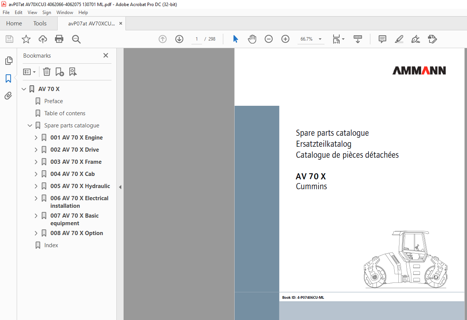
Task: Zoom out with the minus circle
Action: pyautogui.click(x=269, y=39)
